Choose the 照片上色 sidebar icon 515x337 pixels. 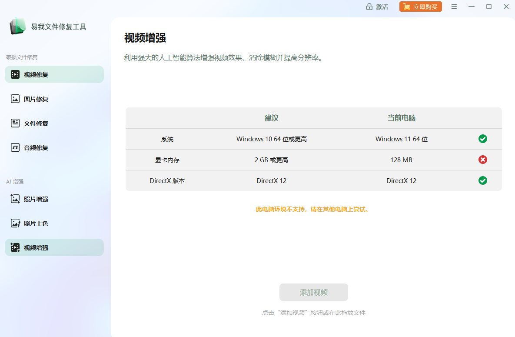coord(15,224)
